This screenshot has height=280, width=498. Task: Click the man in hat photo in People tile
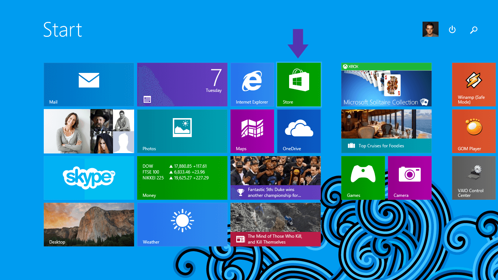click(x=101, y=120)
